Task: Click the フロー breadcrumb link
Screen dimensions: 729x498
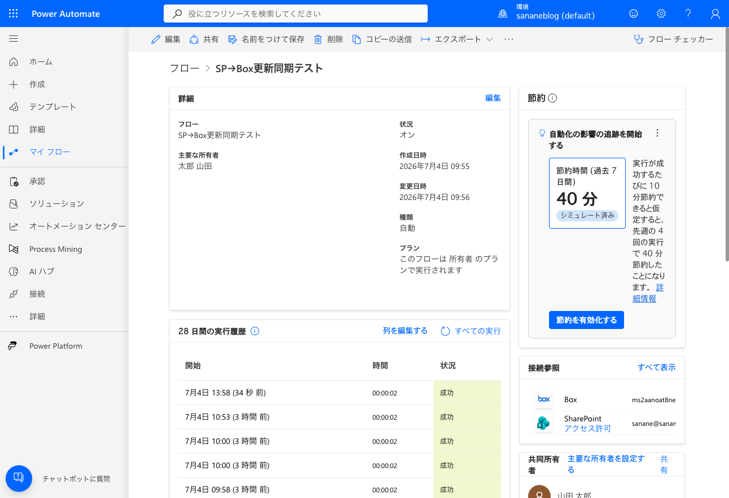Action: (x=185, y=69)
